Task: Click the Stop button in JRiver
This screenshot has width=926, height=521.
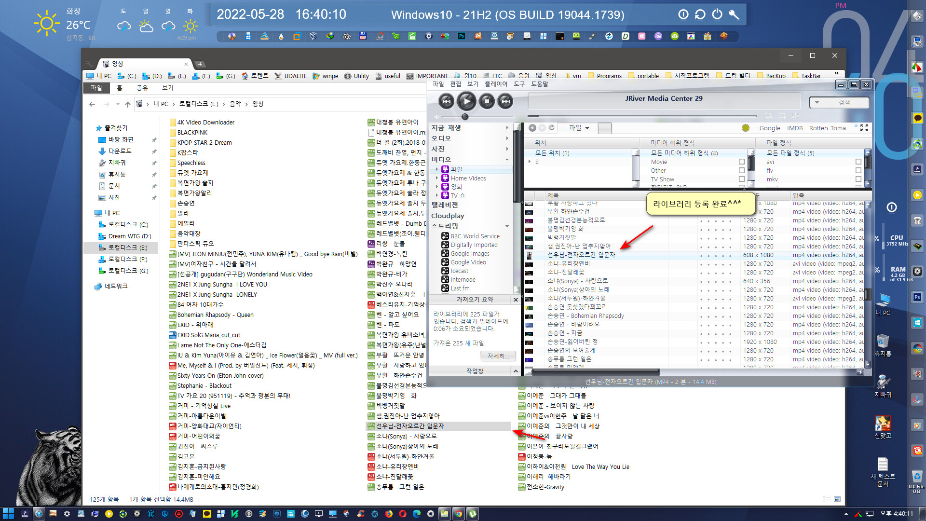Action: coord(487,101)
